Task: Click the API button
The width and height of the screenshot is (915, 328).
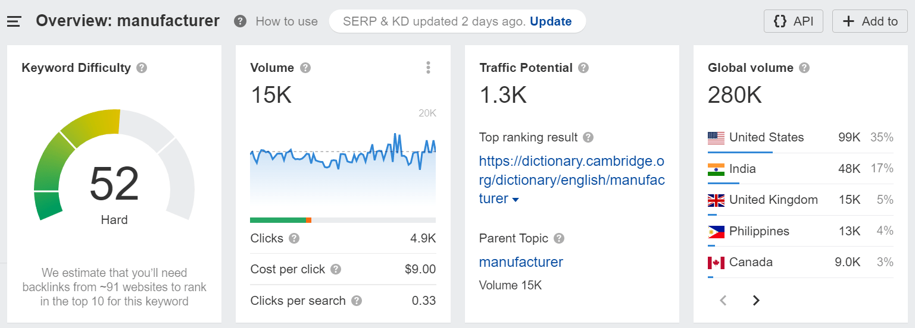Action: pyautogui.click(x=794, y=21)
